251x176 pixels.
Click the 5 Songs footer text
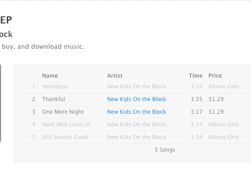[x=165, y=150]
